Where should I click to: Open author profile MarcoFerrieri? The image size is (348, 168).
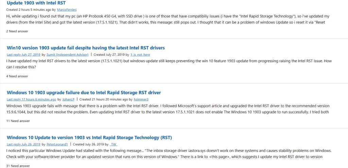pos(67,10)
